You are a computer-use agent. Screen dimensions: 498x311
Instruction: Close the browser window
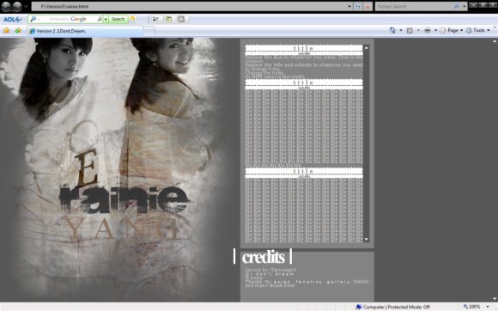(x=493, y=5)
